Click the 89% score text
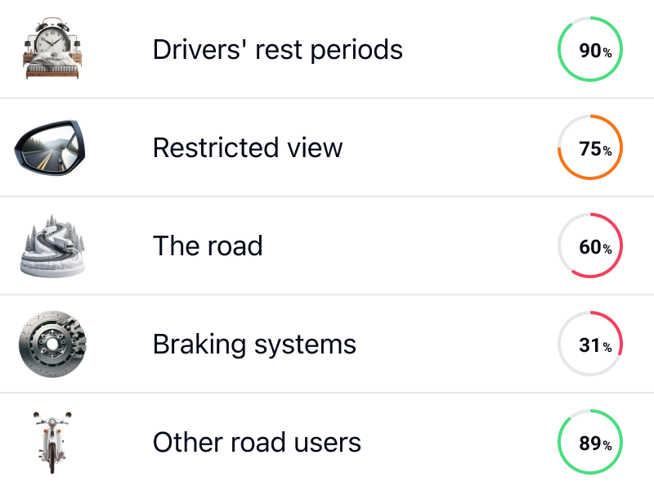654x491 pixels. [595, 443]
